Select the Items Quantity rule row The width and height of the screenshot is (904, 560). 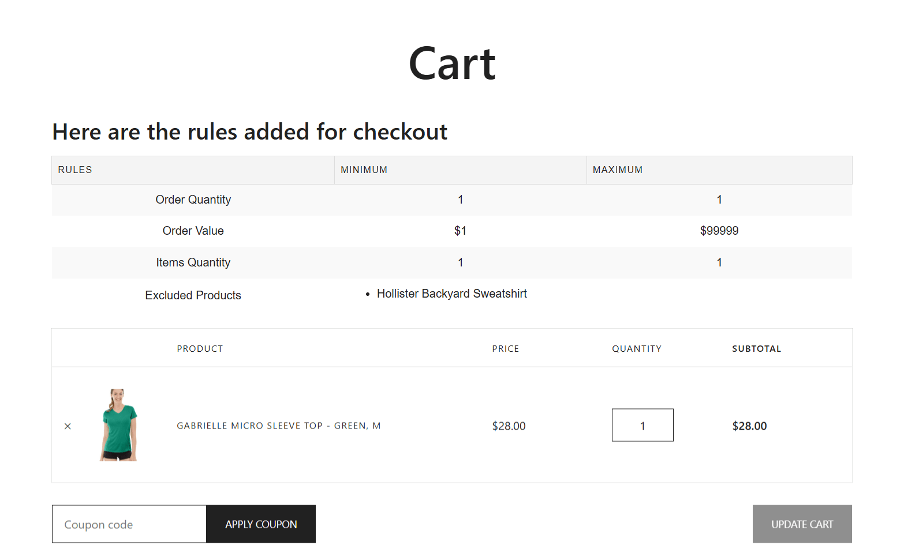(x=193, y=262)
